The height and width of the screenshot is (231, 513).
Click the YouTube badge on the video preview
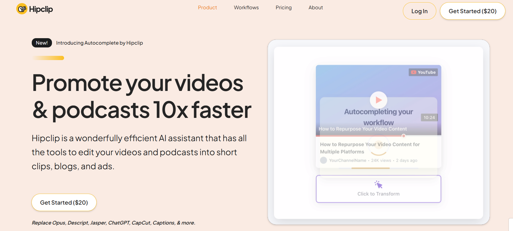pos(423,72)
